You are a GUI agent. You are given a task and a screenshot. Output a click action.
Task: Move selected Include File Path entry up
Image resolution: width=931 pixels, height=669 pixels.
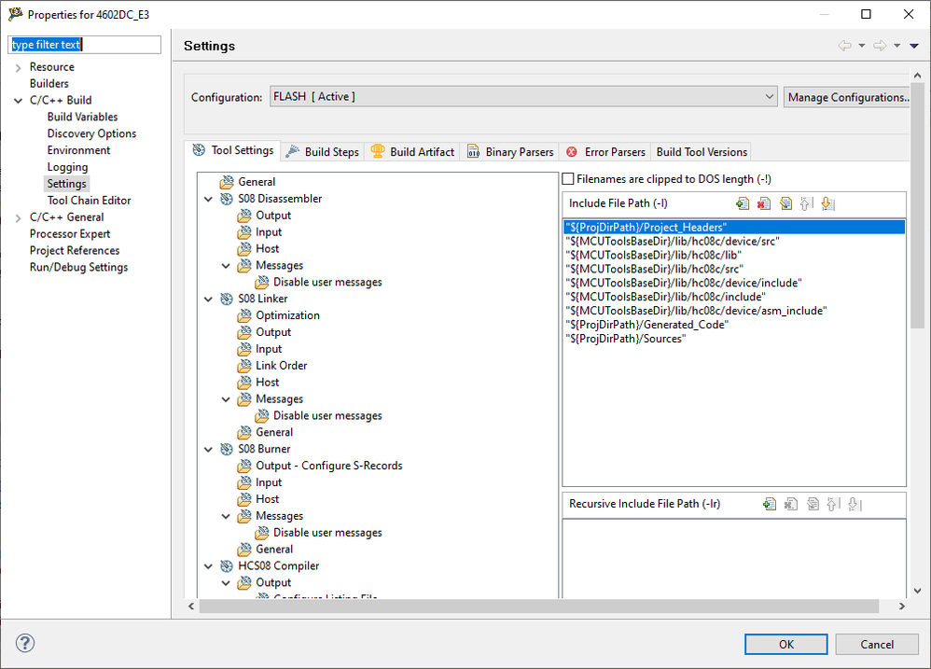click(x=806, y=203)
